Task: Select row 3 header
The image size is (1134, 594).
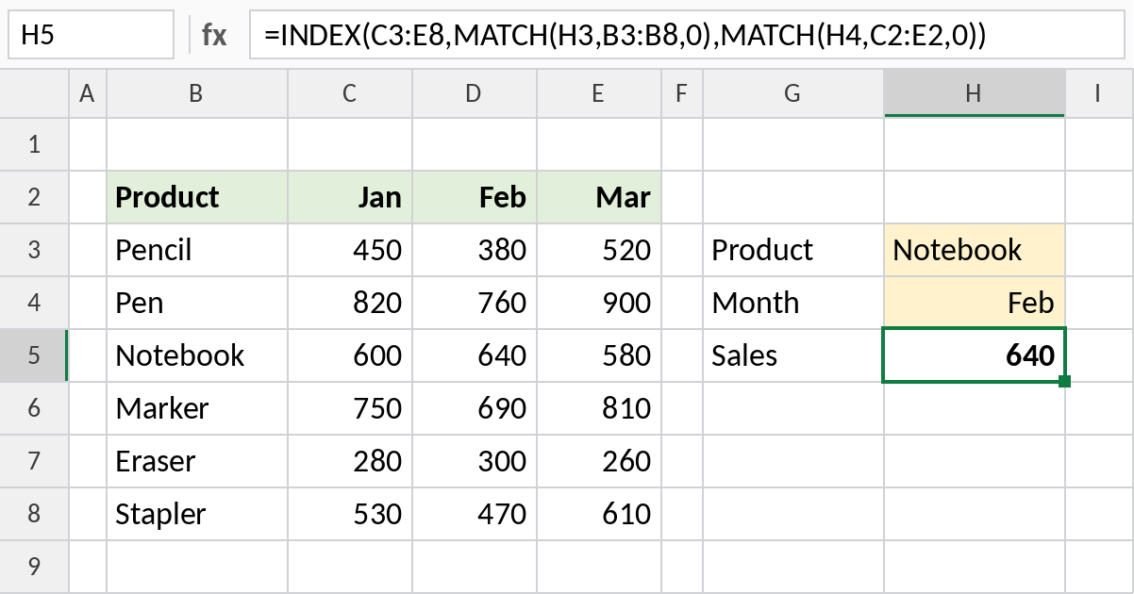Action: (x=35, y=250)
